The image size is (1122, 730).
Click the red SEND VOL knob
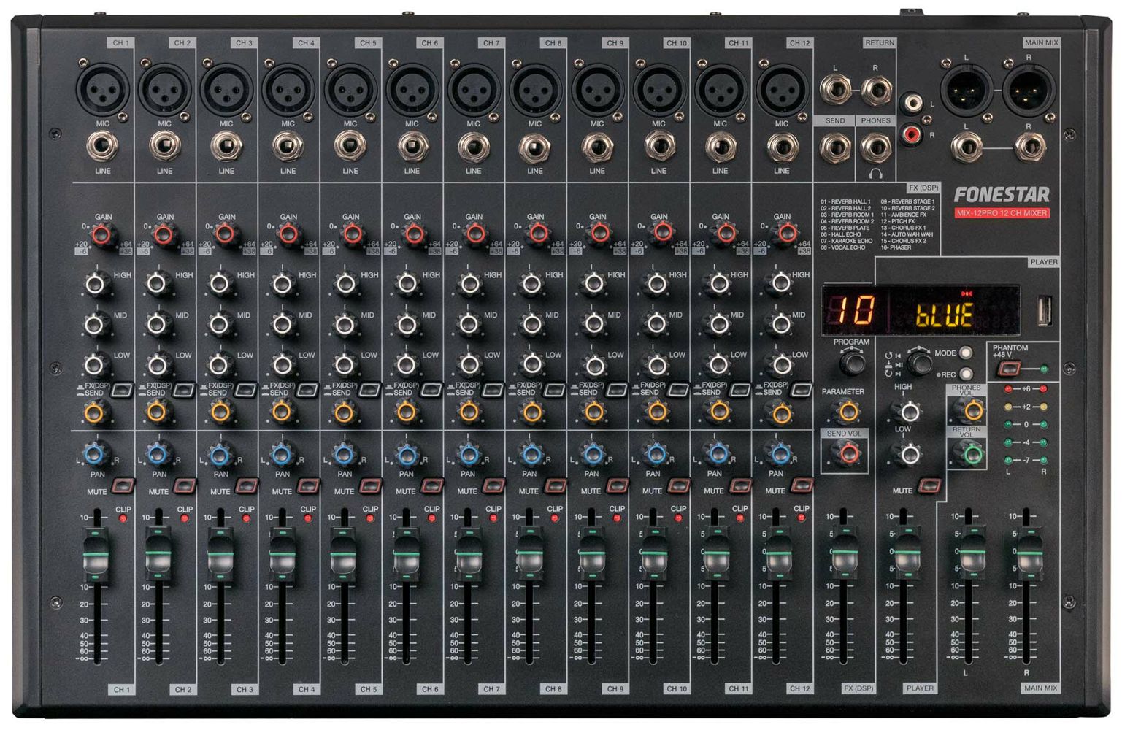[848, 455]
